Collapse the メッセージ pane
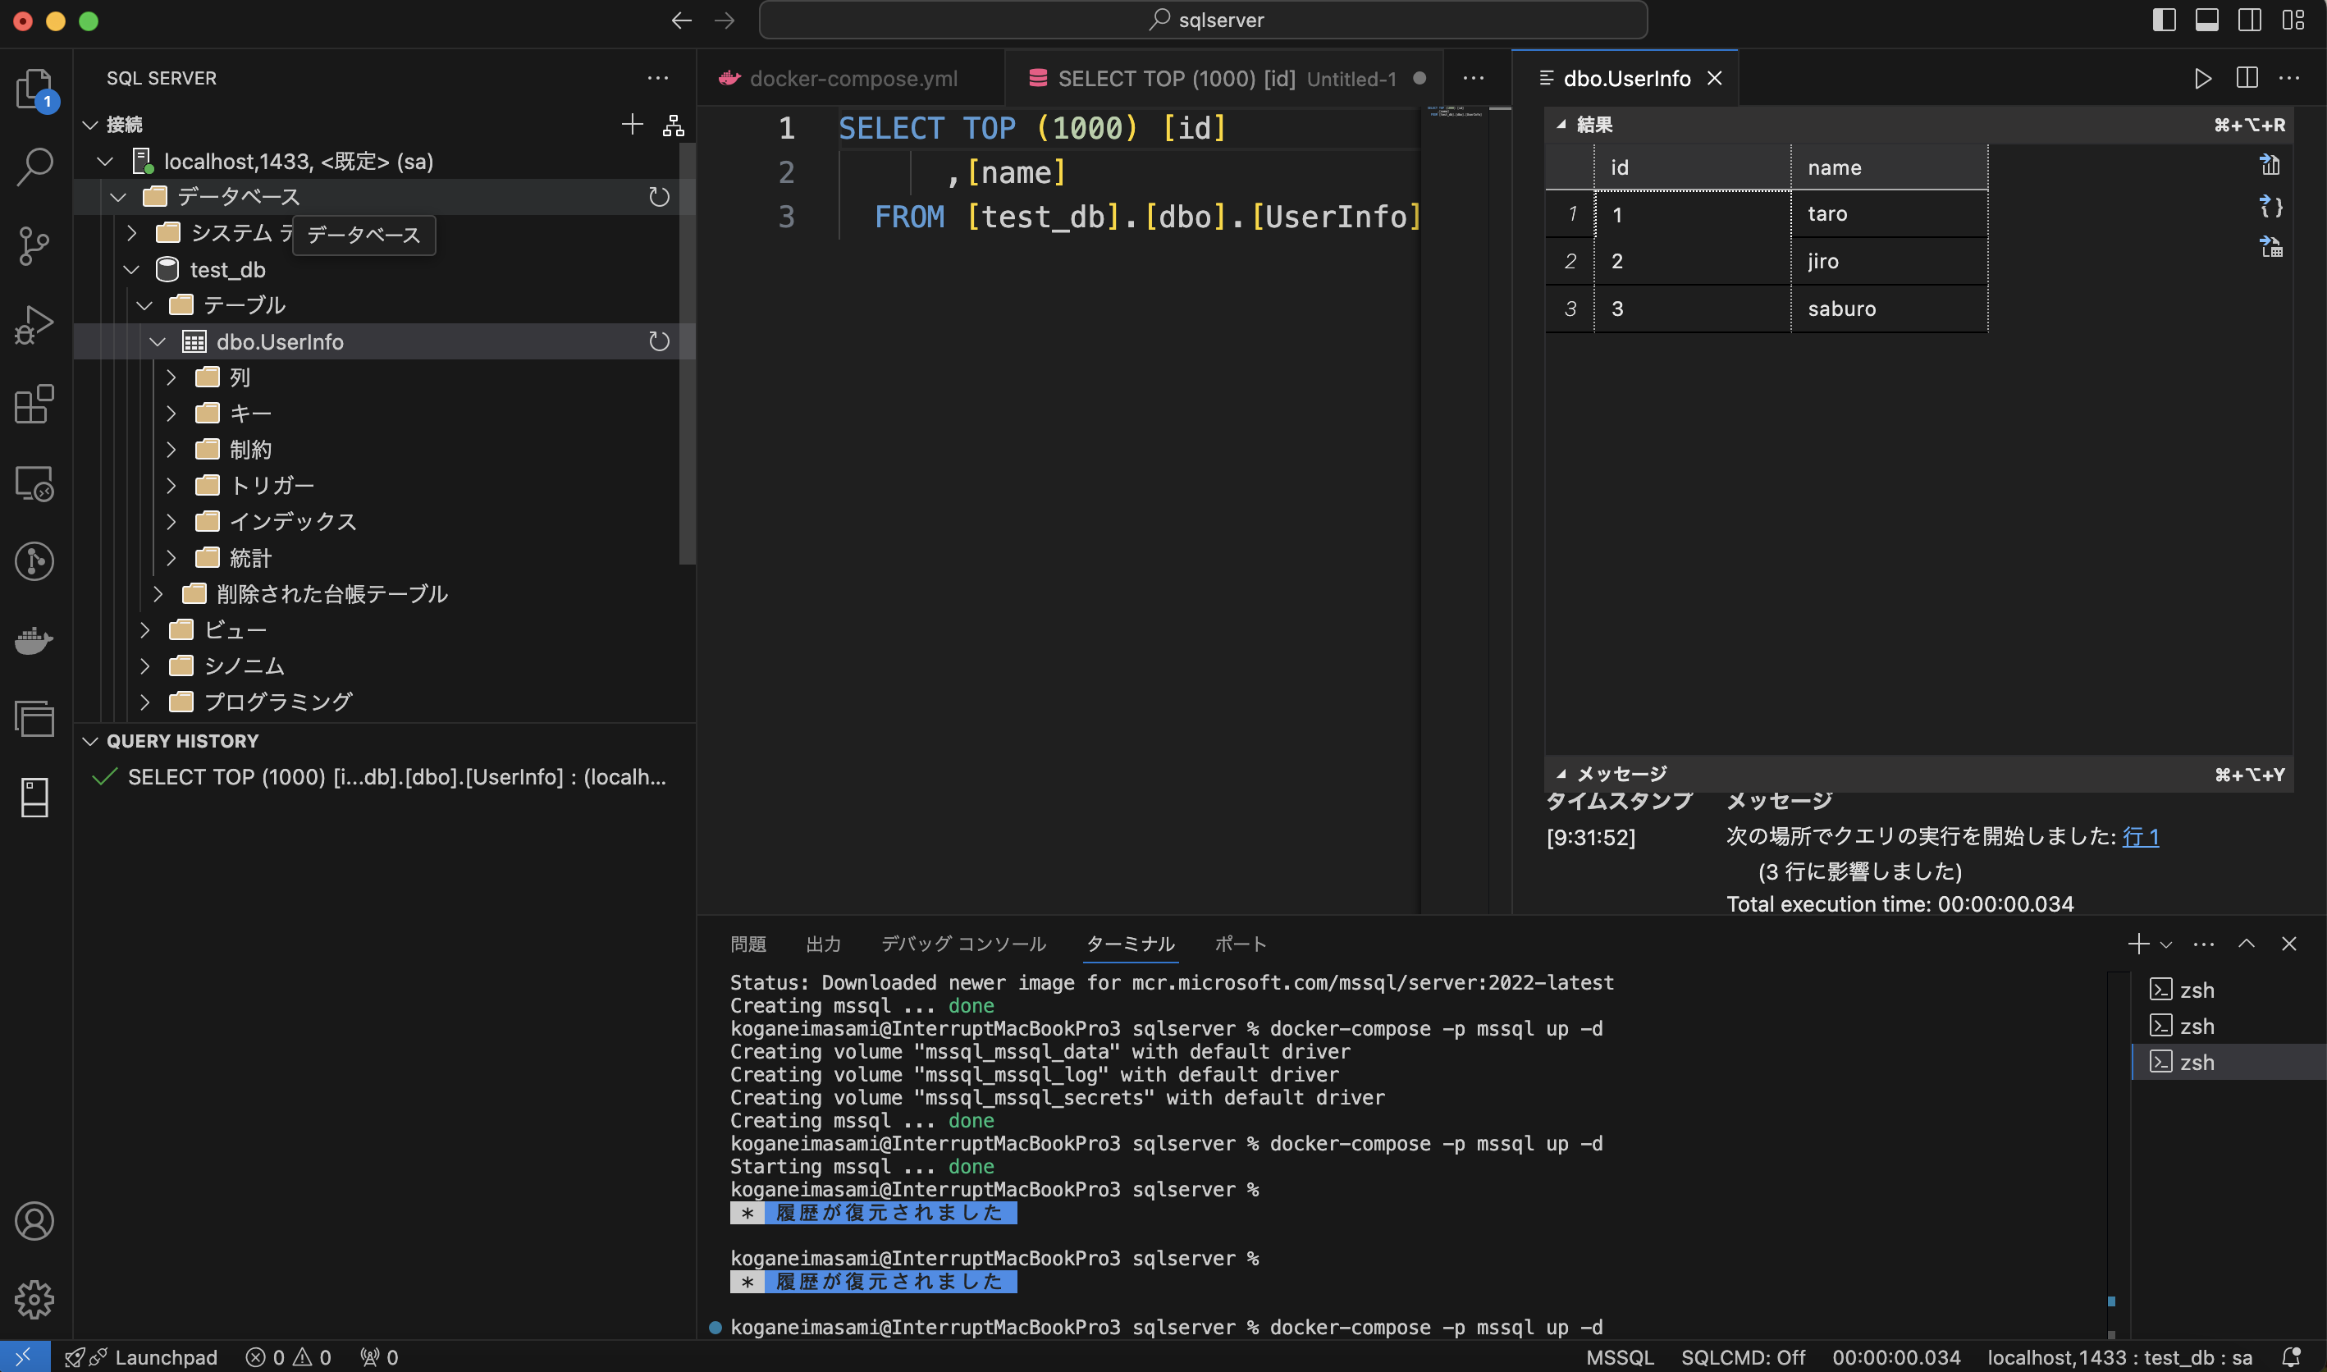 pos(1561,774)
